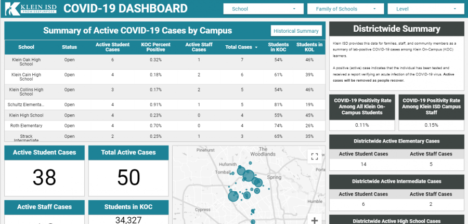468x224 pixels.
Task: Sort by Status column header
Action: click(69, 47)
